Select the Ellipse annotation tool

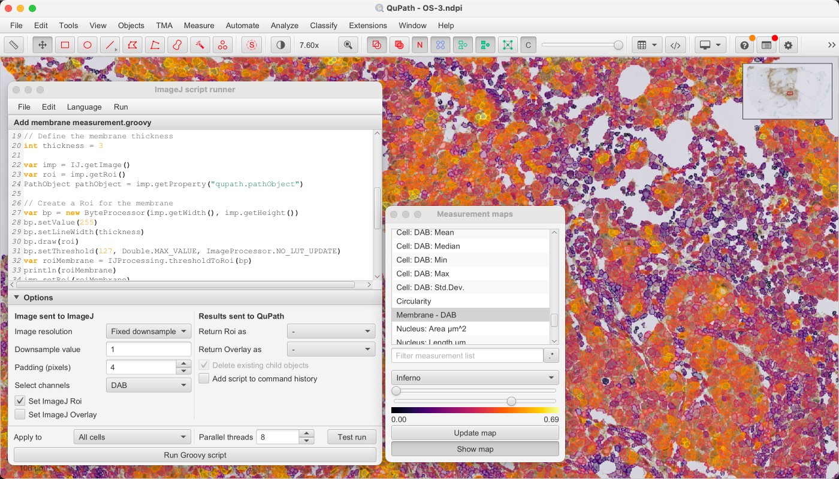87,45
